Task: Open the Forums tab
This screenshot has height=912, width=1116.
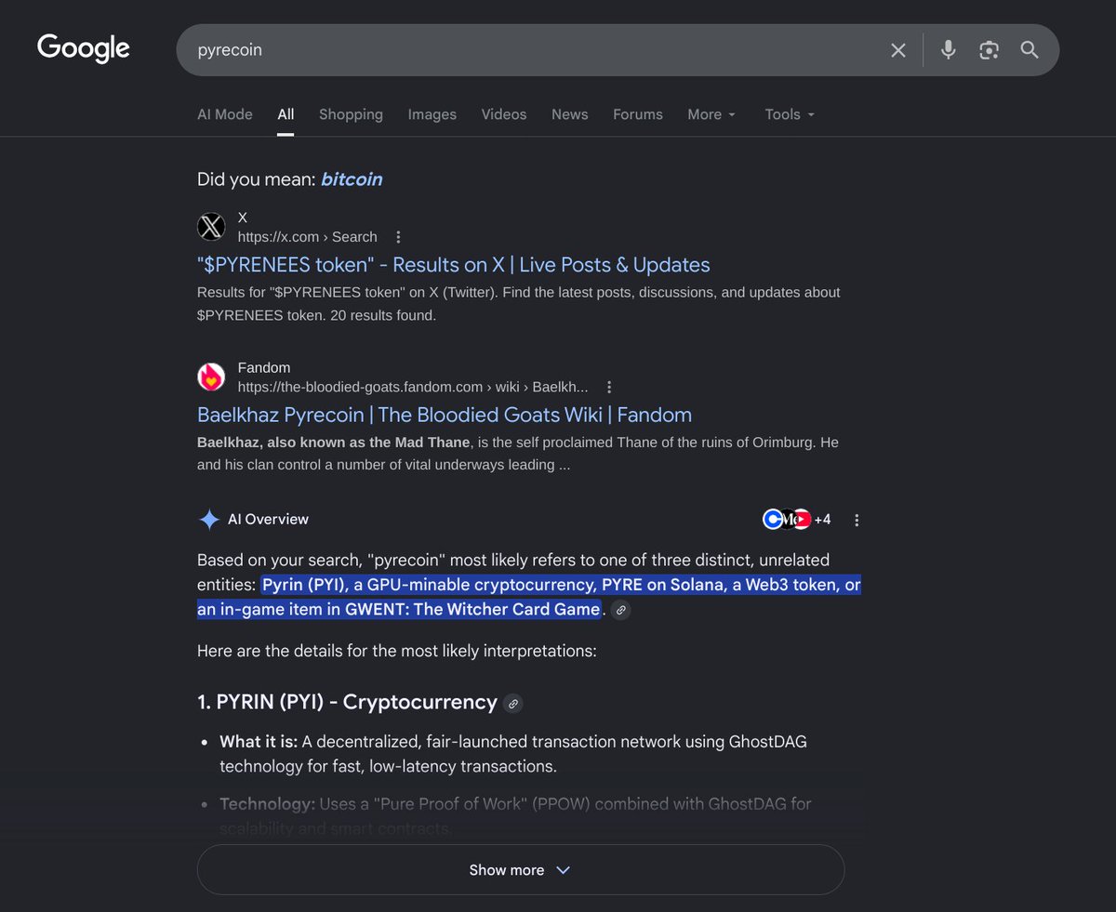Action: pyautogui.click(x=638, y=114)
